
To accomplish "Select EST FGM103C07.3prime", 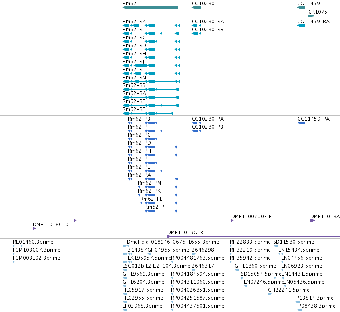I will pos(71,254).
